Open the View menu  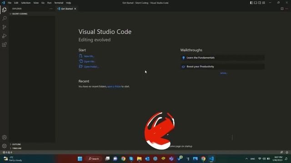pos(36,3)
